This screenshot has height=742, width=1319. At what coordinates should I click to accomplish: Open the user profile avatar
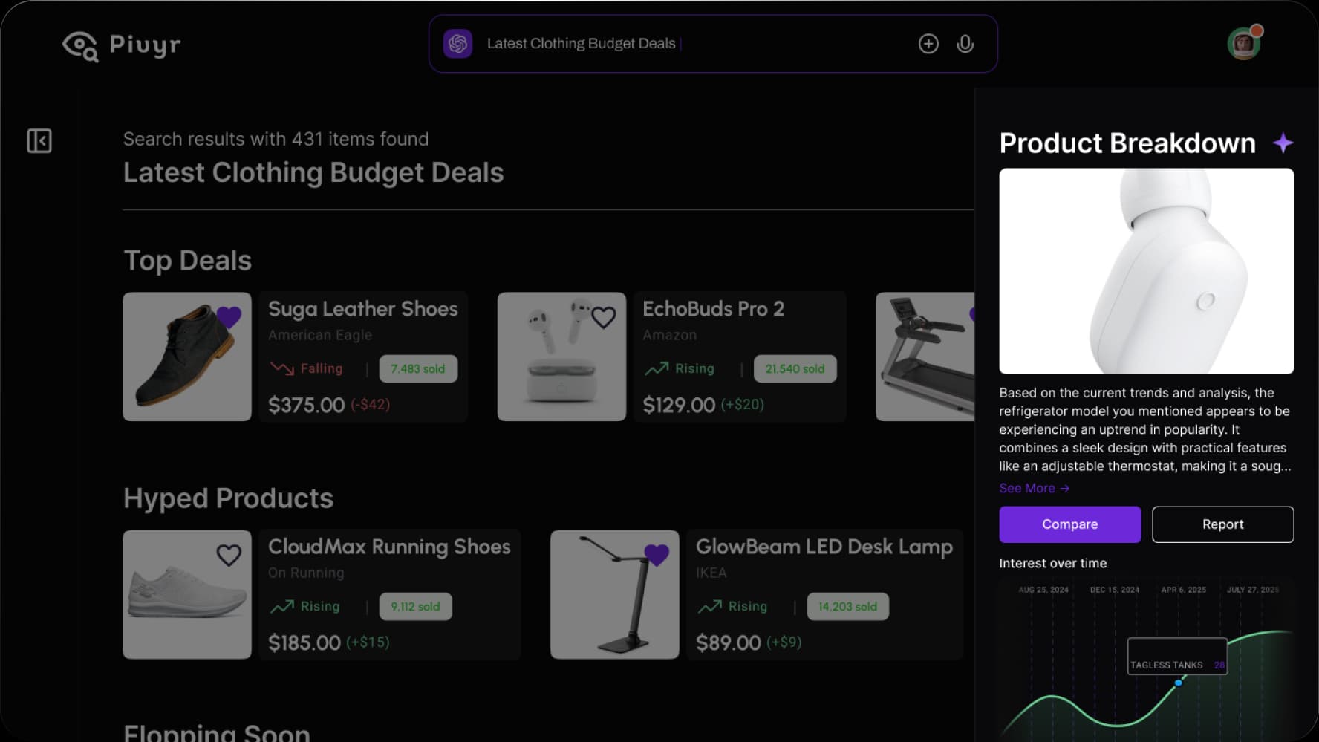click(x=1244, y=44)
